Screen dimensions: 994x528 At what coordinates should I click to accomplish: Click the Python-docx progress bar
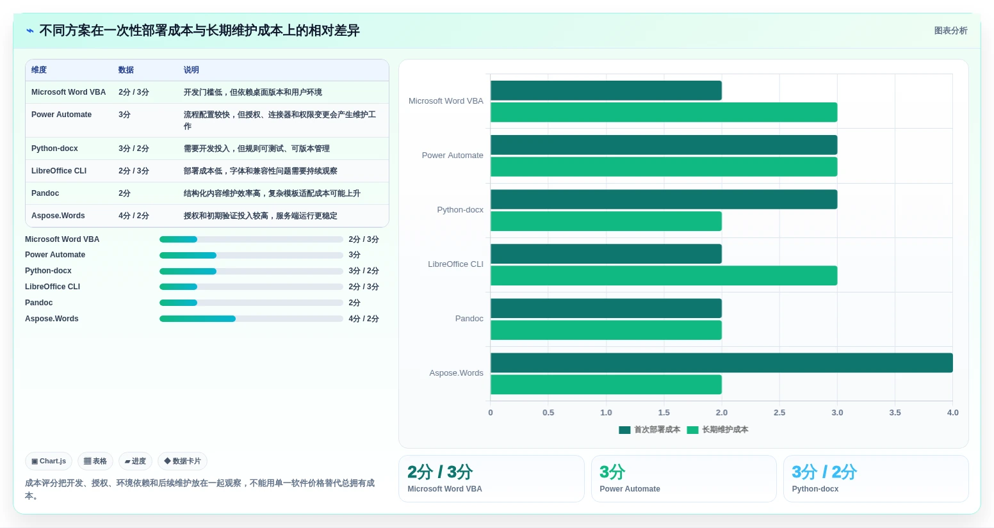[251, 271]
